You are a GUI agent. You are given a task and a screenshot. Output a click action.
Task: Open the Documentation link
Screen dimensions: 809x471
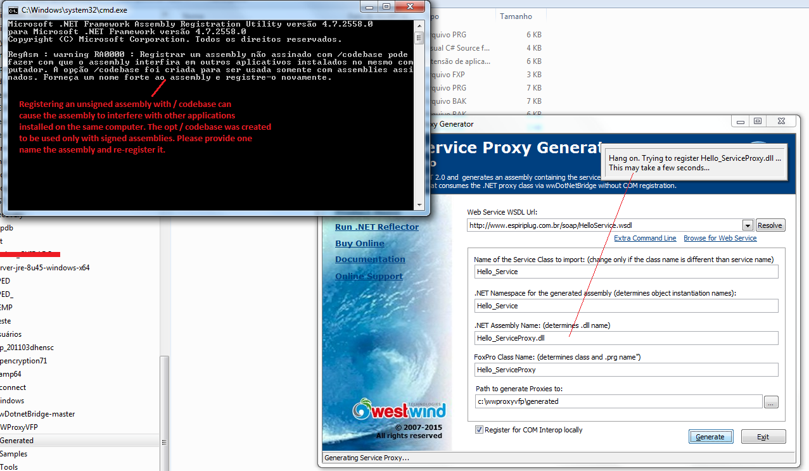(x=370, y=259)
